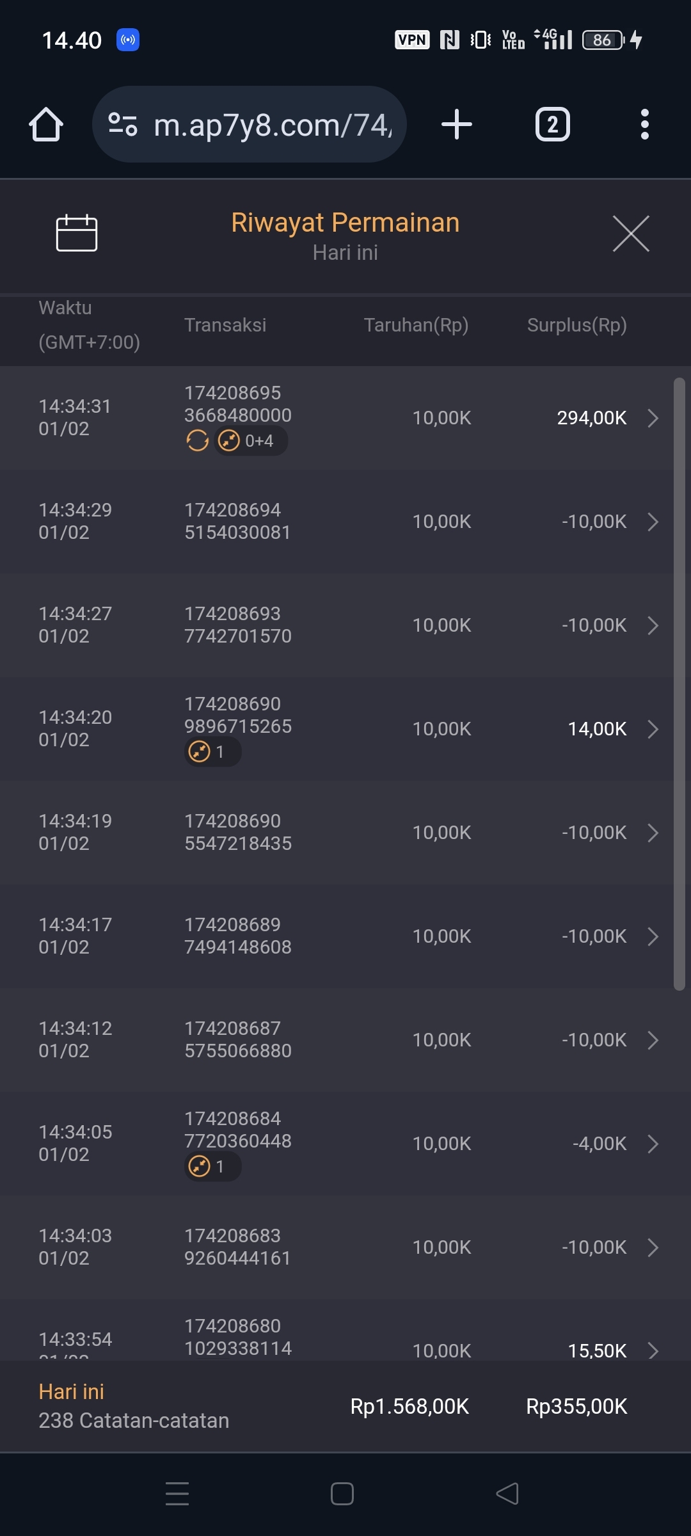The height and width of the screenshot is (1536, 691).
Task: Tap the free spin icon on 294,00K row
Action: pos(198,441)
